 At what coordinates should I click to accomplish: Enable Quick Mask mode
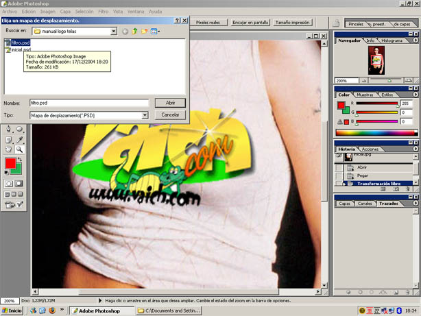tap(19, 184)
